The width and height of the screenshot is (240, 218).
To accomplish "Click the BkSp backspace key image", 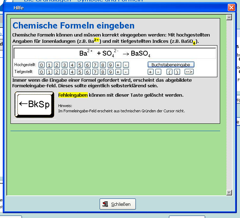I will pos(34,105).
